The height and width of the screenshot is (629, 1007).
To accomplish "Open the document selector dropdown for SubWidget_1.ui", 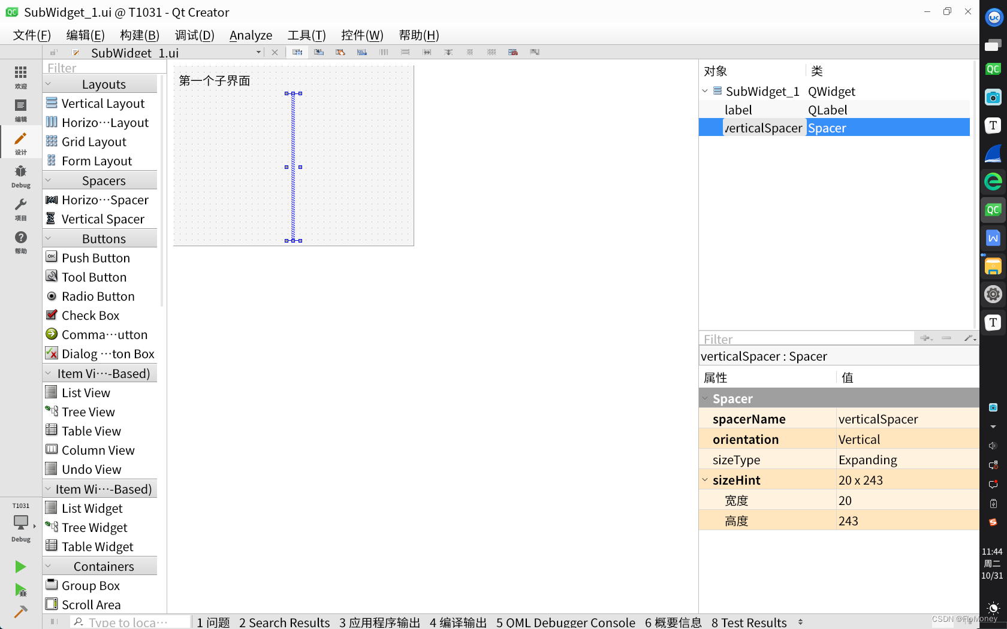I will [x=258, y=53].
